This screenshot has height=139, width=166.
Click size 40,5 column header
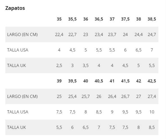tap(99, 81)
